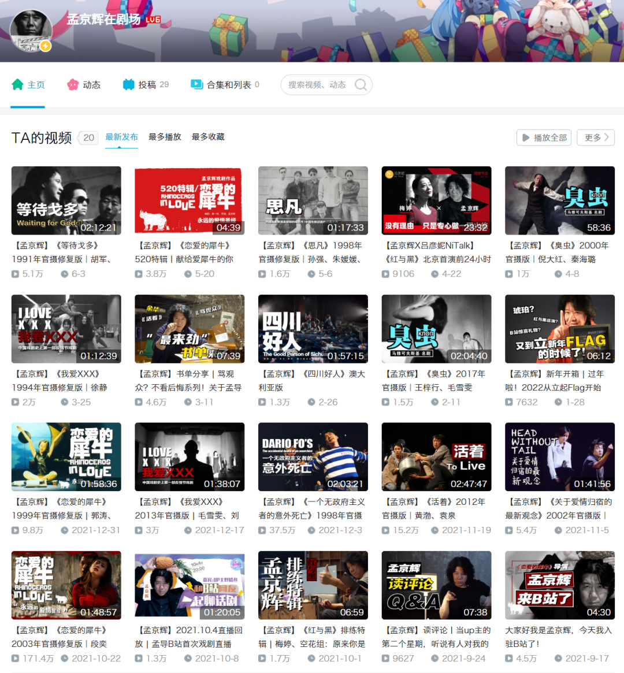Click the magnifier icon in the search box

[x=361, y=84]
